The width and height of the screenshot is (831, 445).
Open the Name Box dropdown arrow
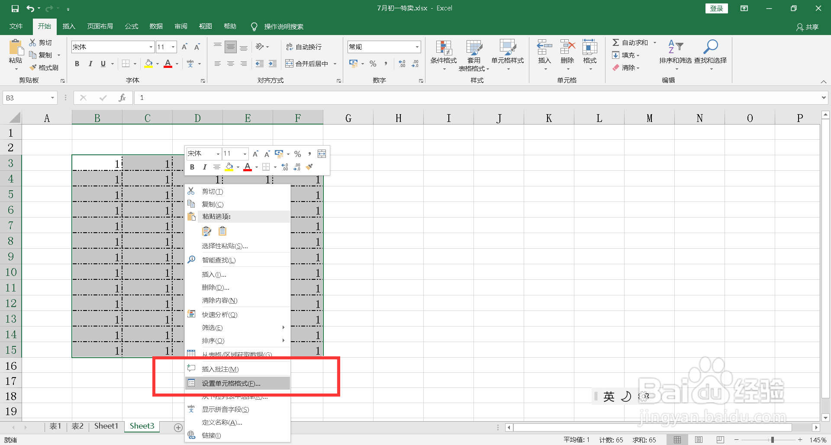coord(52,98)
